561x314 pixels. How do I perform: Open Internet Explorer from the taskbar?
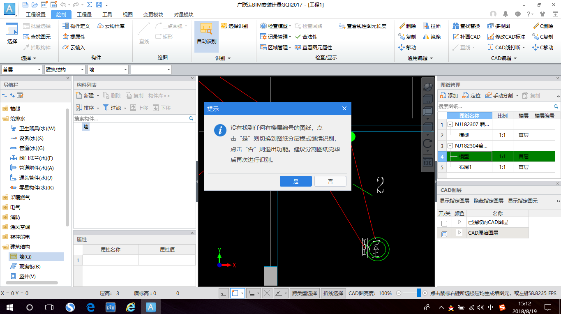130,307
